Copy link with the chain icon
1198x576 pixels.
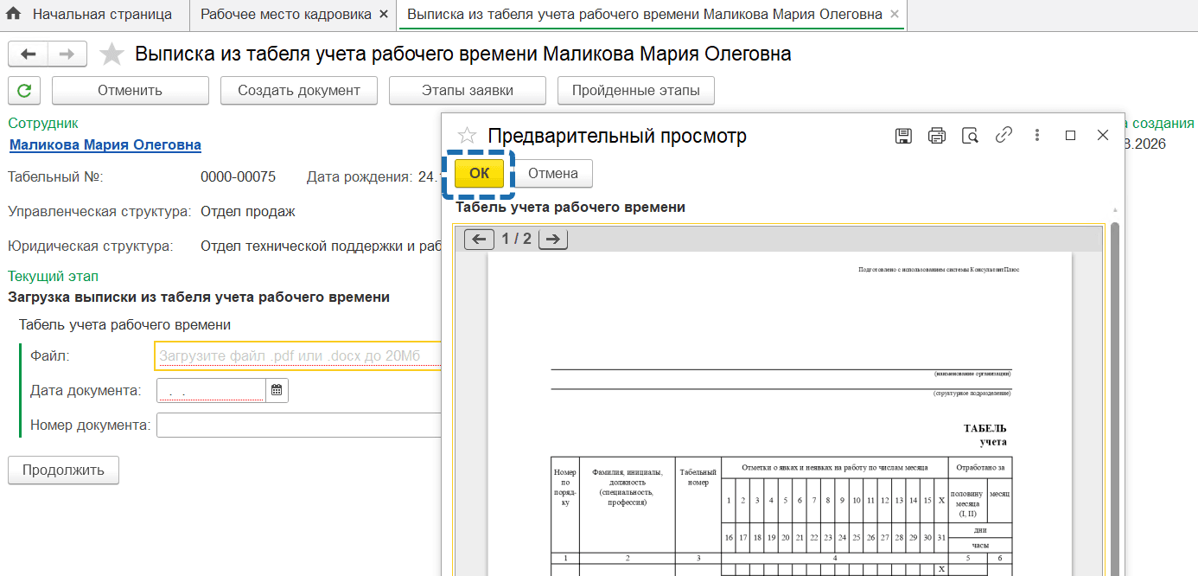(x=1004, y=135)
